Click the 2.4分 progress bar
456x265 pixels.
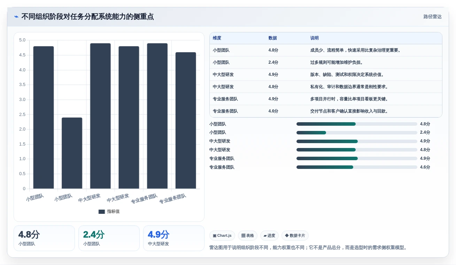pos(357,133)
